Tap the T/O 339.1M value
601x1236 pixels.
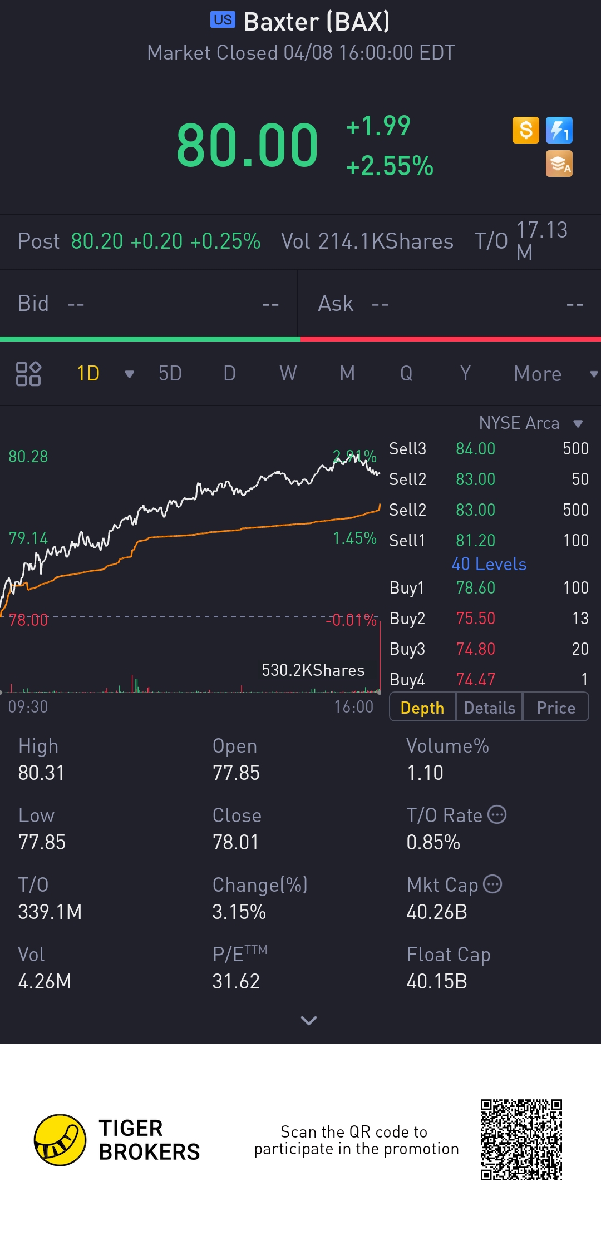click(x=50, y=912)
